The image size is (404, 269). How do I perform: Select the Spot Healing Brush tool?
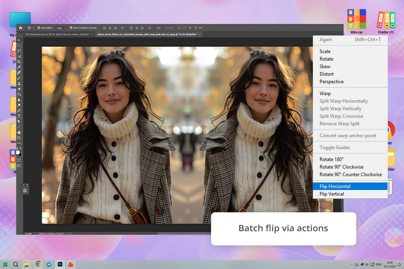point(19,72)
